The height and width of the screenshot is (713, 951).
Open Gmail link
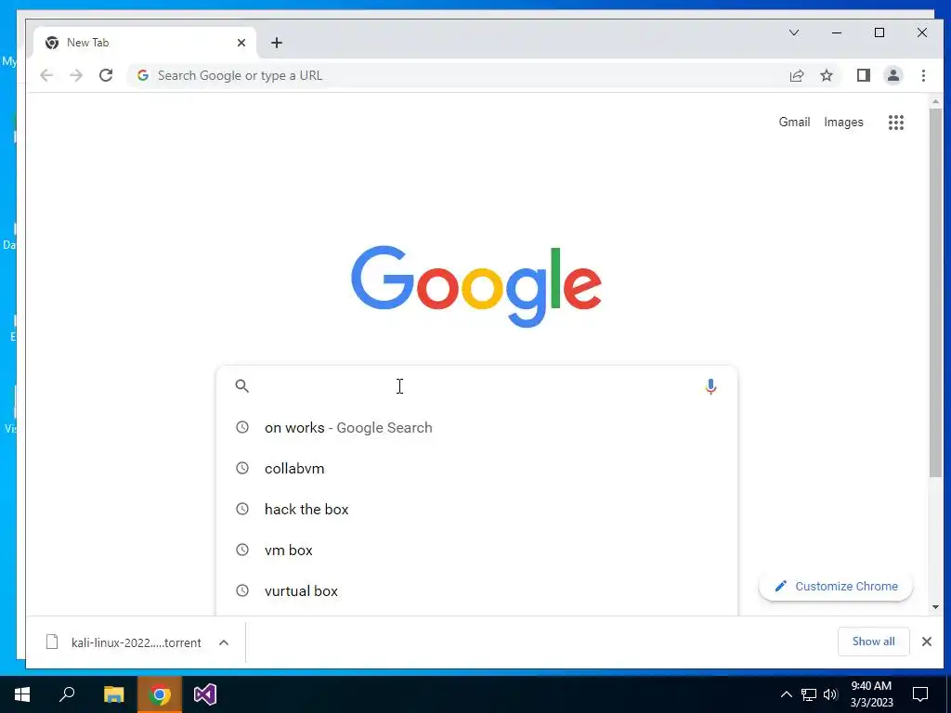pyautogui.click(x=794, y=122)
